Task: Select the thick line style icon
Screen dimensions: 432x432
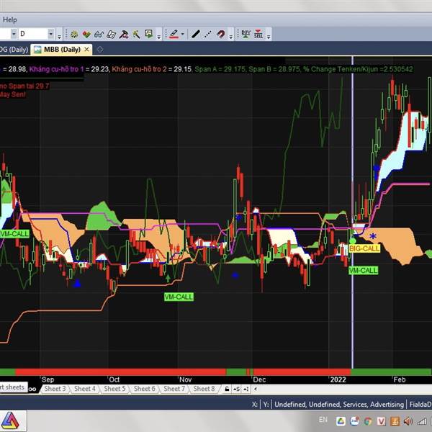Action: (x=196, y=34)
